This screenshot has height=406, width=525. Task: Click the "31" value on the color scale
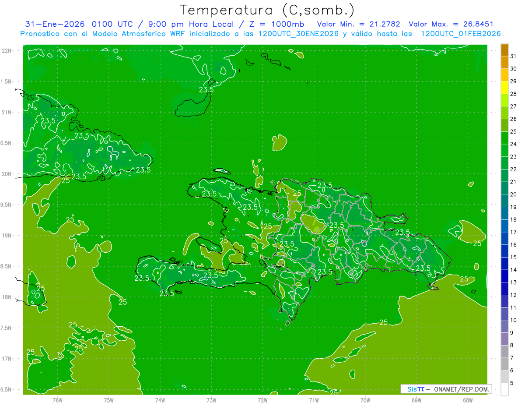click(x=514, y=56)
